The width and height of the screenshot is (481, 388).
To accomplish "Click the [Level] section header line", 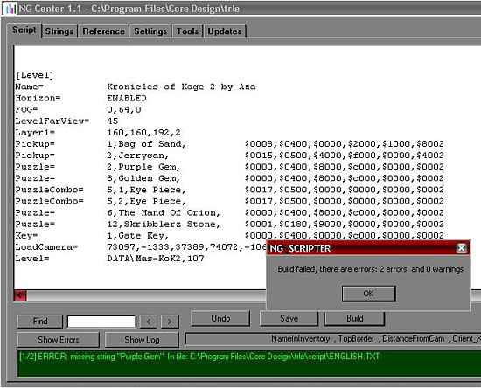I will coord(34,75).
